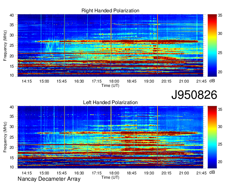Select the 19:30 time tick on upper plot
The image size is (226, 183).
pos(149,81)
